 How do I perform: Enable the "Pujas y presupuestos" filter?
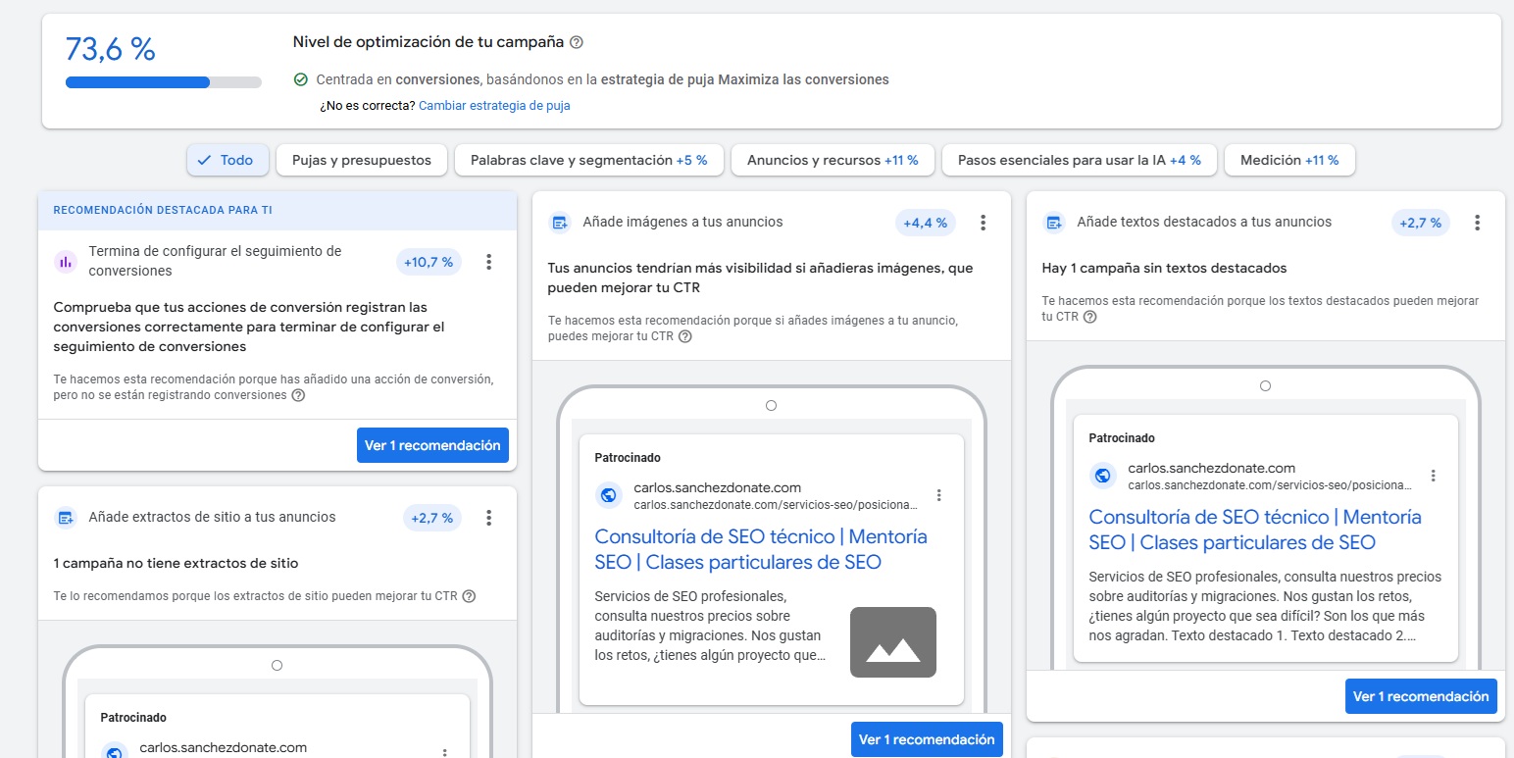tap(361, 158)
